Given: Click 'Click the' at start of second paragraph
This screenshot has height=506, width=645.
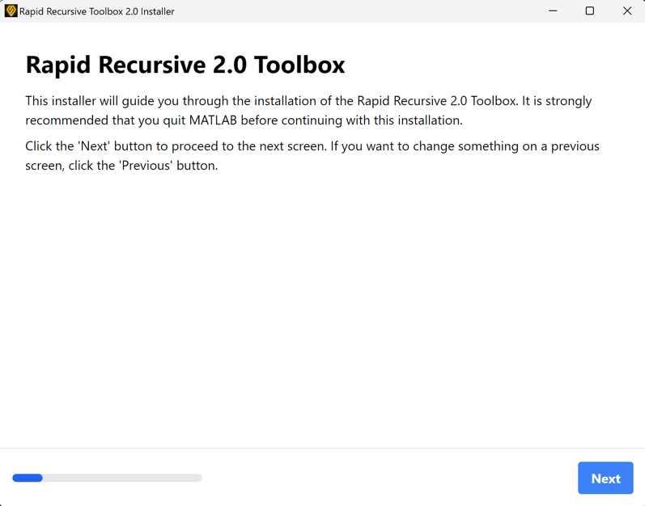Looking at the screenshot, I should click(49, 146).
